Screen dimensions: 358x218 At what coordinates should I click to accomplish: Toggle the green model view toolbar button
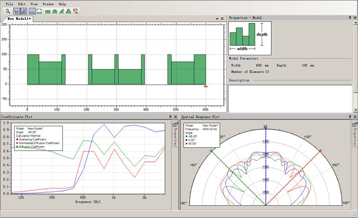coord(32,11)
